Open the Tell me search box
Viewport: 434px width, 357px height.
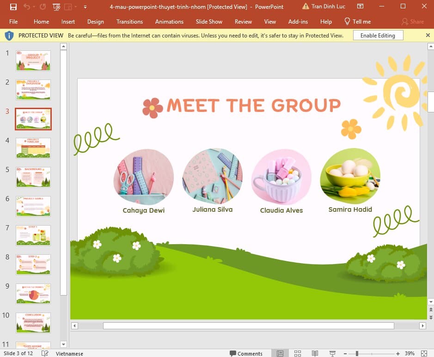pos(357,21)
